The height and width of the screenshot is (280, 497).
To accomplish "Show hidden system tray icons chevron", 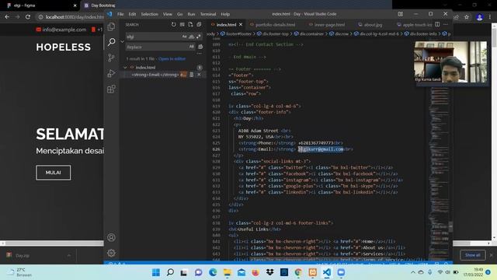I will [412, 272].
